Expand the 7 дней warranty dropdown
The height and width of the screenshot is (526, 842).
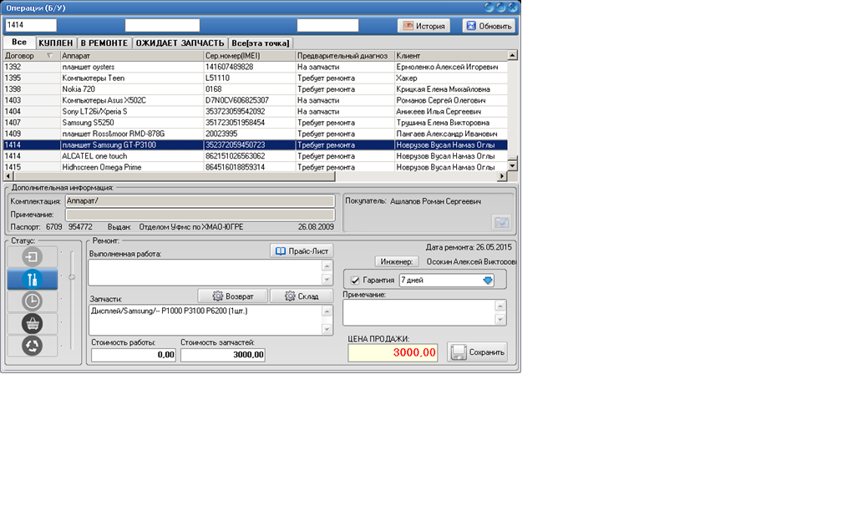488,281
